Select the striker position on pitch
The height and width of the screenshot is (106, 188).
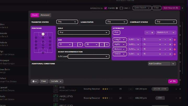coord(43,34)
